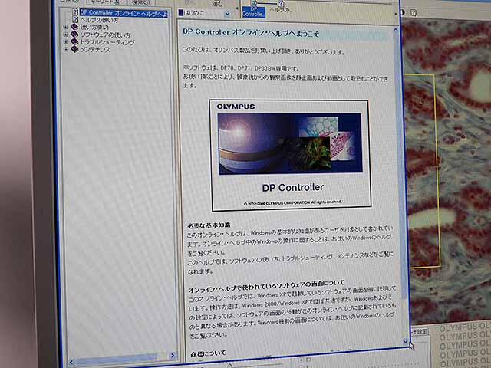Click the up arrow of the help content scrollbar
Image resolution: width=491 pixels, height=368 pixels.
point(396,30)
